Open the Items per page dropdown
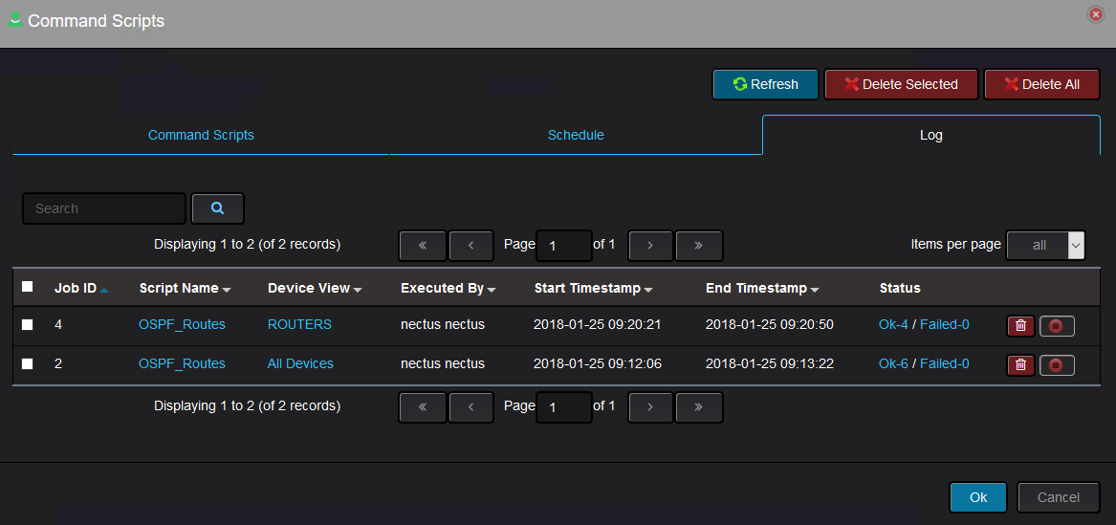This screenshot has width=1116, height=525. (1045, 246)
